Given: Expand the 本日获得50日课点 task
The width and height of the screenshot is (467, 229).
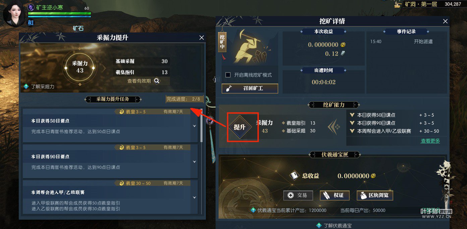Looking at the screenshot, I should 194,126.
